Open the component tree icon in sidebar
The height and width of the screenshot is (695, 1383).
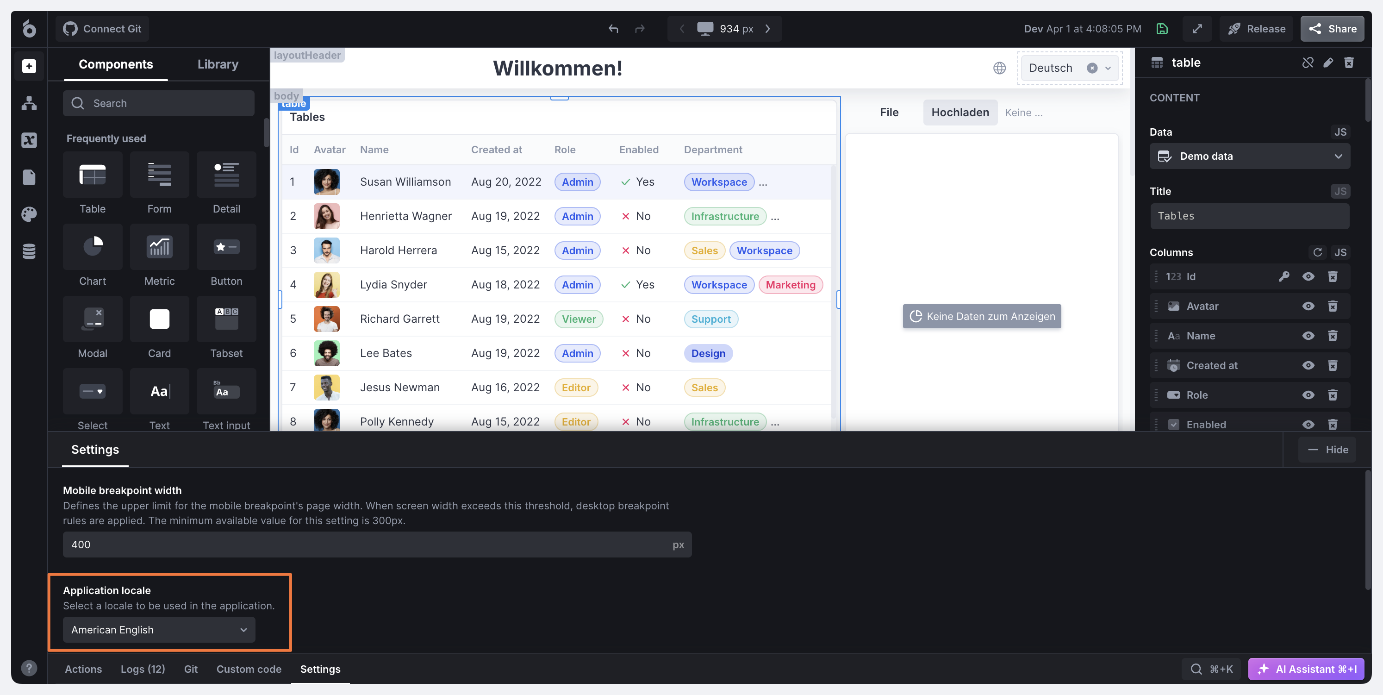[29, 103]
